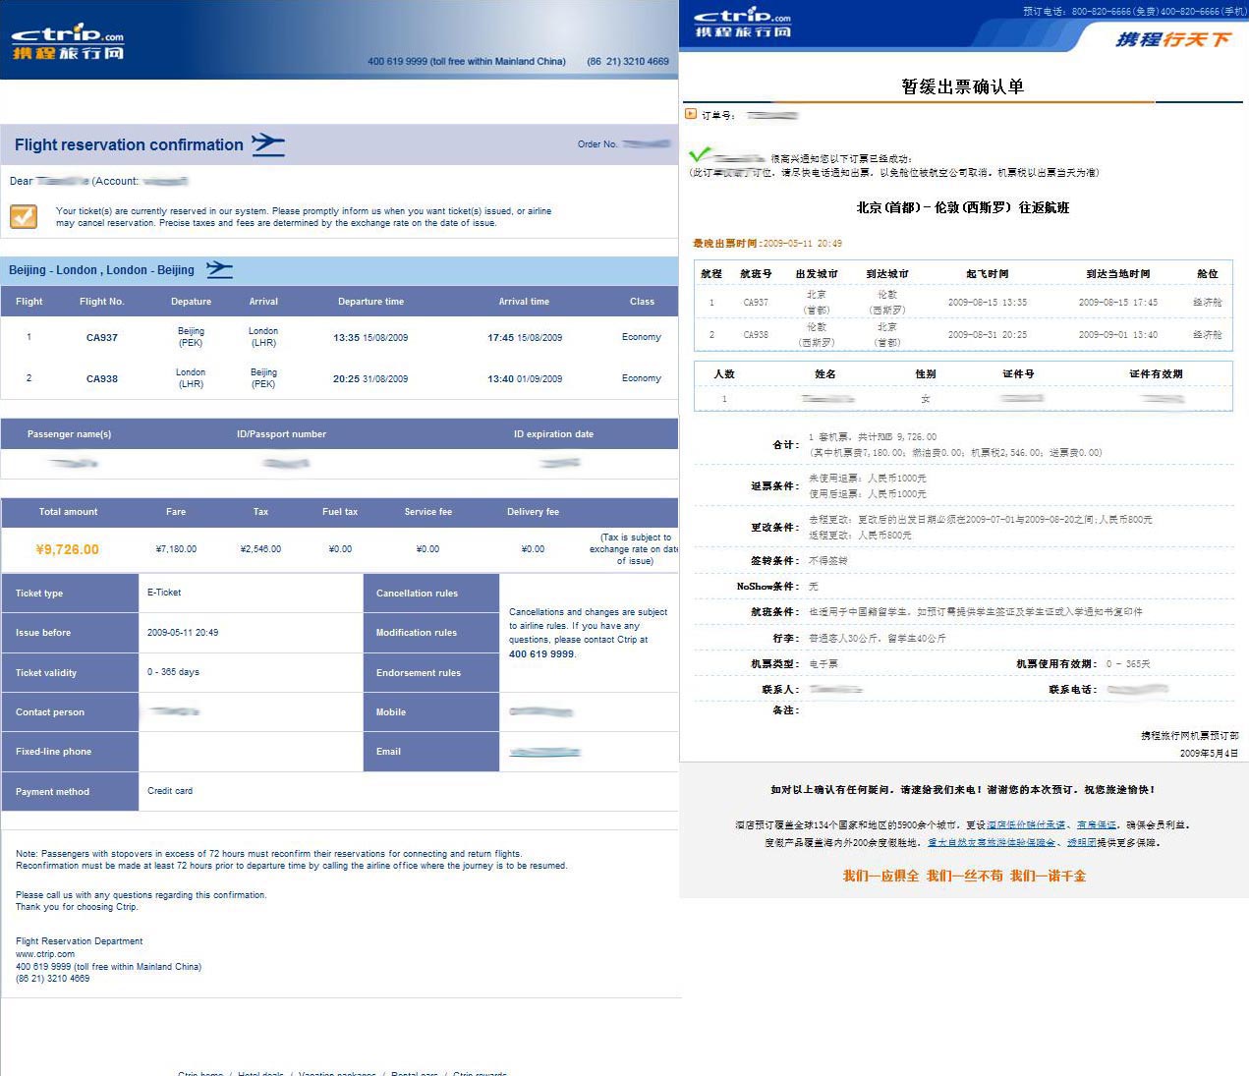Viewport: 1249px width, 1076px height.
Task: Click the departure time 20:25 31/08/2009
Action: click(370, 379)
